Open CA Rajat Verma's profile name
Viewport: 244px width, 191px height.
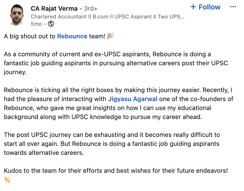(x=54, y=8)
